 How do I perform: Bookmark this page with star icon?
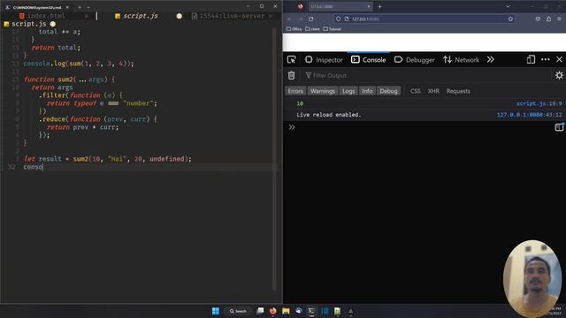(x=510, y=19)
